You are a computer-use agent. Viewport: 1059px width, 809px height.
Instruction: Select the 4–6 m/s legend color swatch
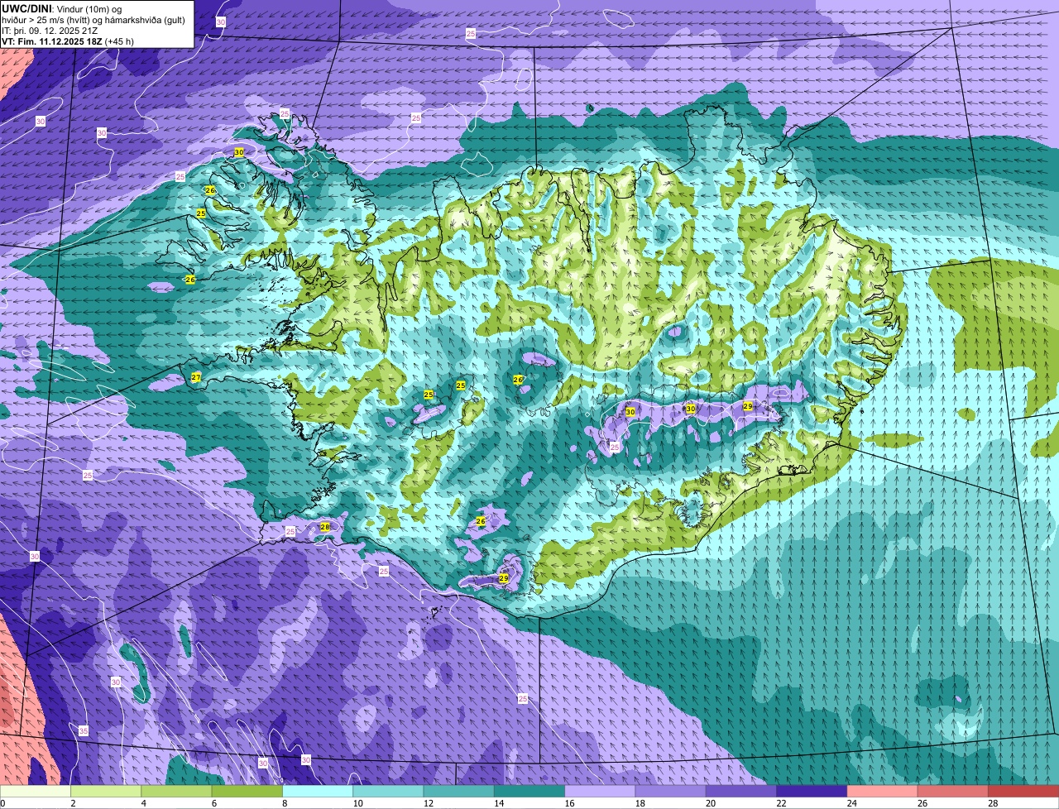point(176,791)
